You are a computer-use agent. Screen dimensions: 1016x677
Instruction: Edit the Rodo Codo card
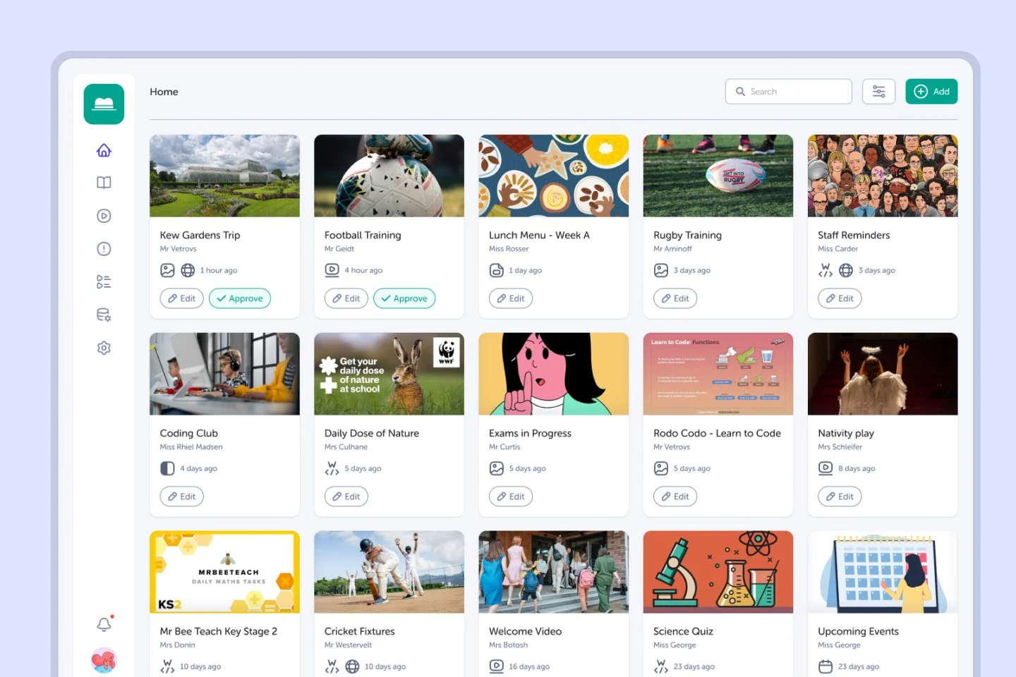pyautogui.click(x=675, y=496)
